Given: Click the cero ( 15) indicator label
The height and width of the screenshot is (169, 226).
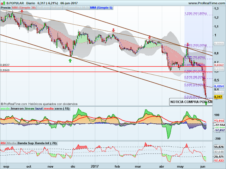Looking at the screenshot, I should click(62, 108).
